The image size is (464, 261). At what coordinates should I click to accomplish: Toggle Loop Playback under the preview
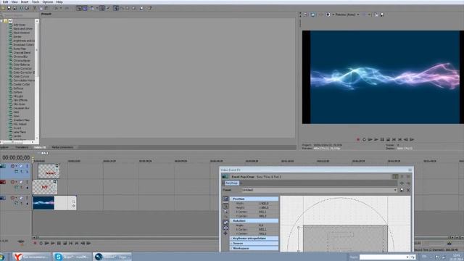click(x=364, y=139)
